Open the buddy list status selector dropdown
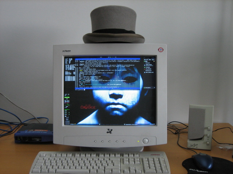 (x=149, y=88)
